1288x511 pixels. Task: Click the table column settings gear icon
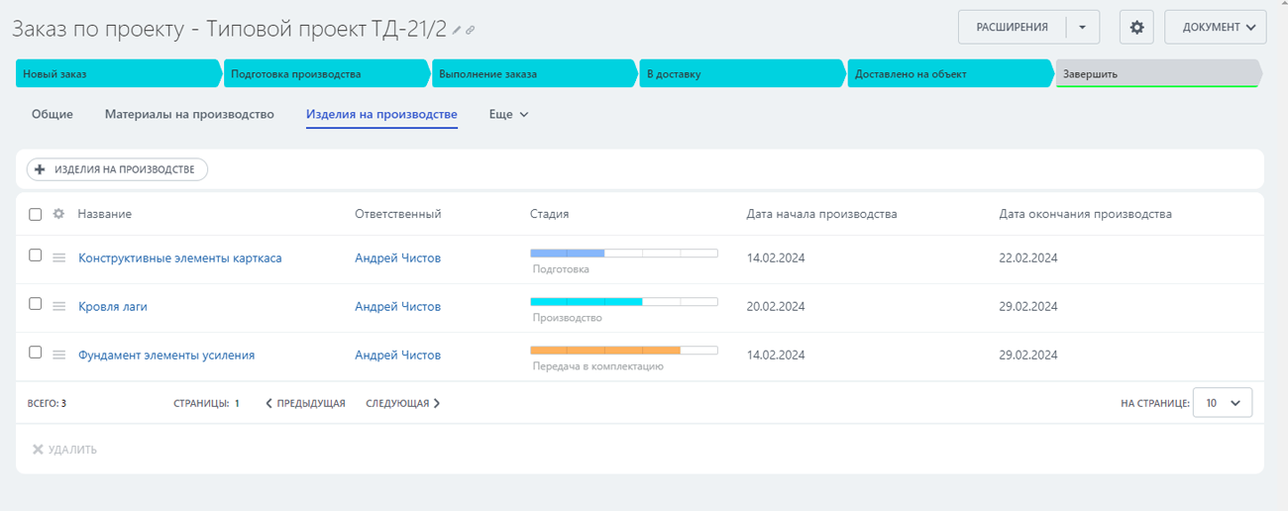58,214
